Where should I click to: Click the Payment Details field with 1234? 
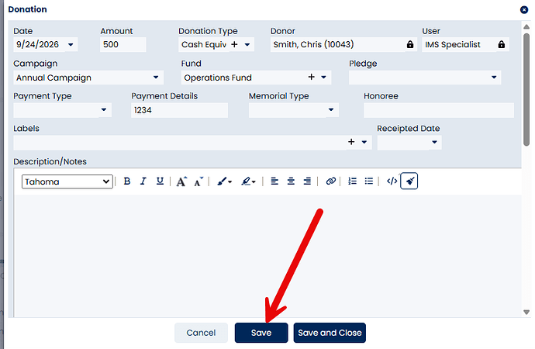tap(179, 110)
